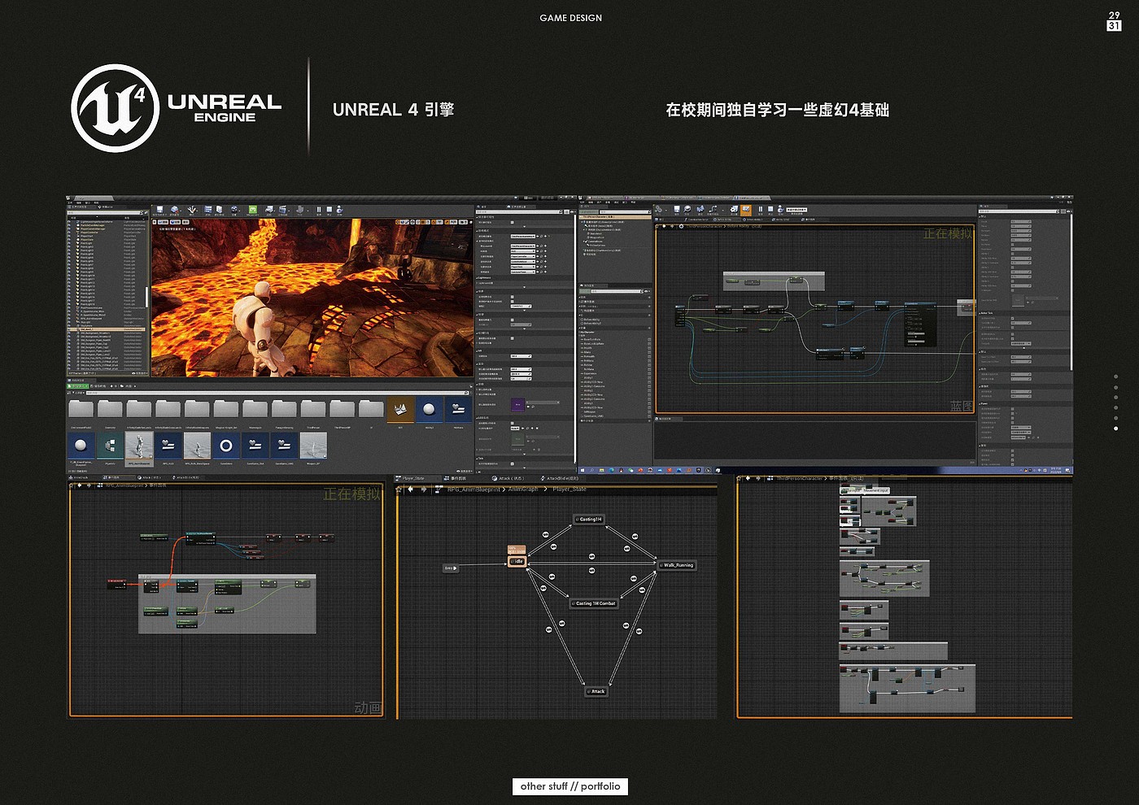Select the RPG_AnimBlueprint asset thumbnail
The width and height of the screenshot is (1139, 805).
pyautogui.click(x=139, y=447)
